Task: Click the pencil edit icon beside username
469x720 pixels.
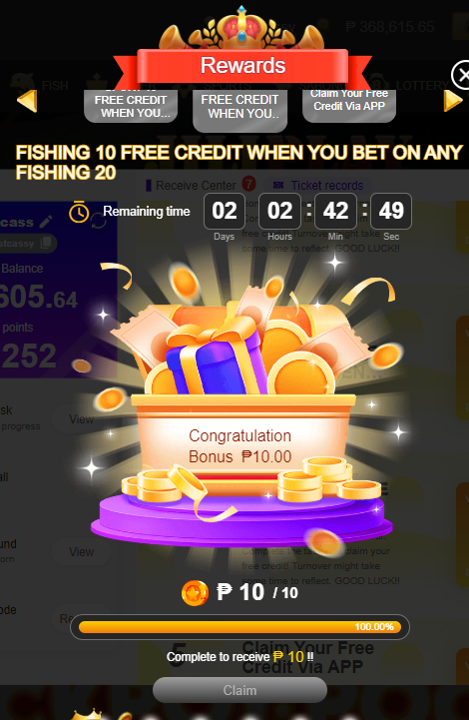Action: click(46, 222)
